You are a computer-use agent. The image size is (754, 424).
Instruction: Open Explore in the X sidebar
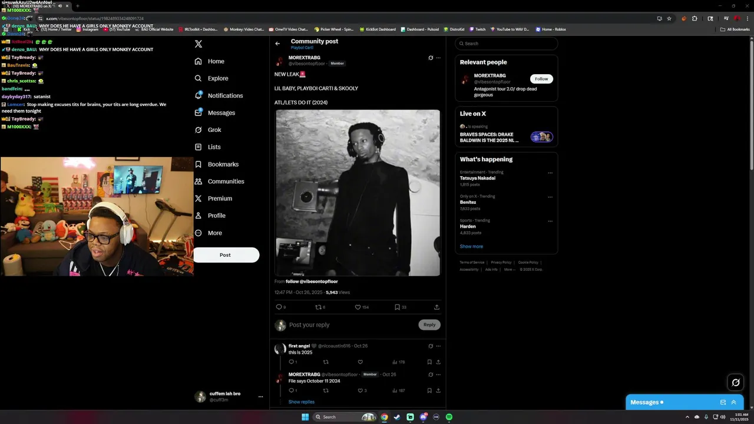click(211, 78)
